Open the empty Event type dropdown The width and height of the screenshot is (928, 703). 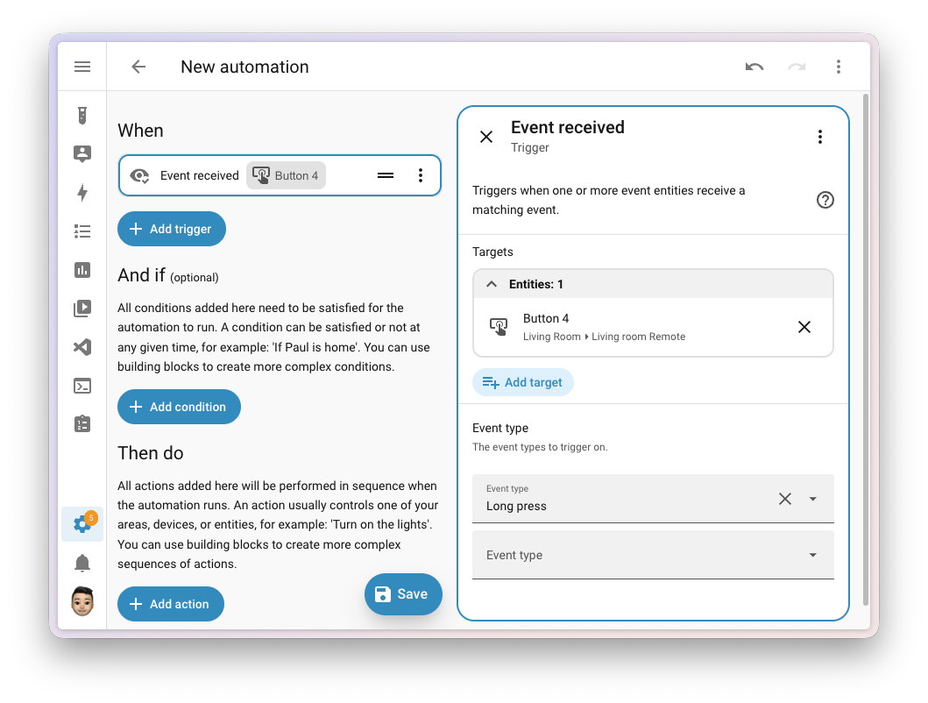653,555
